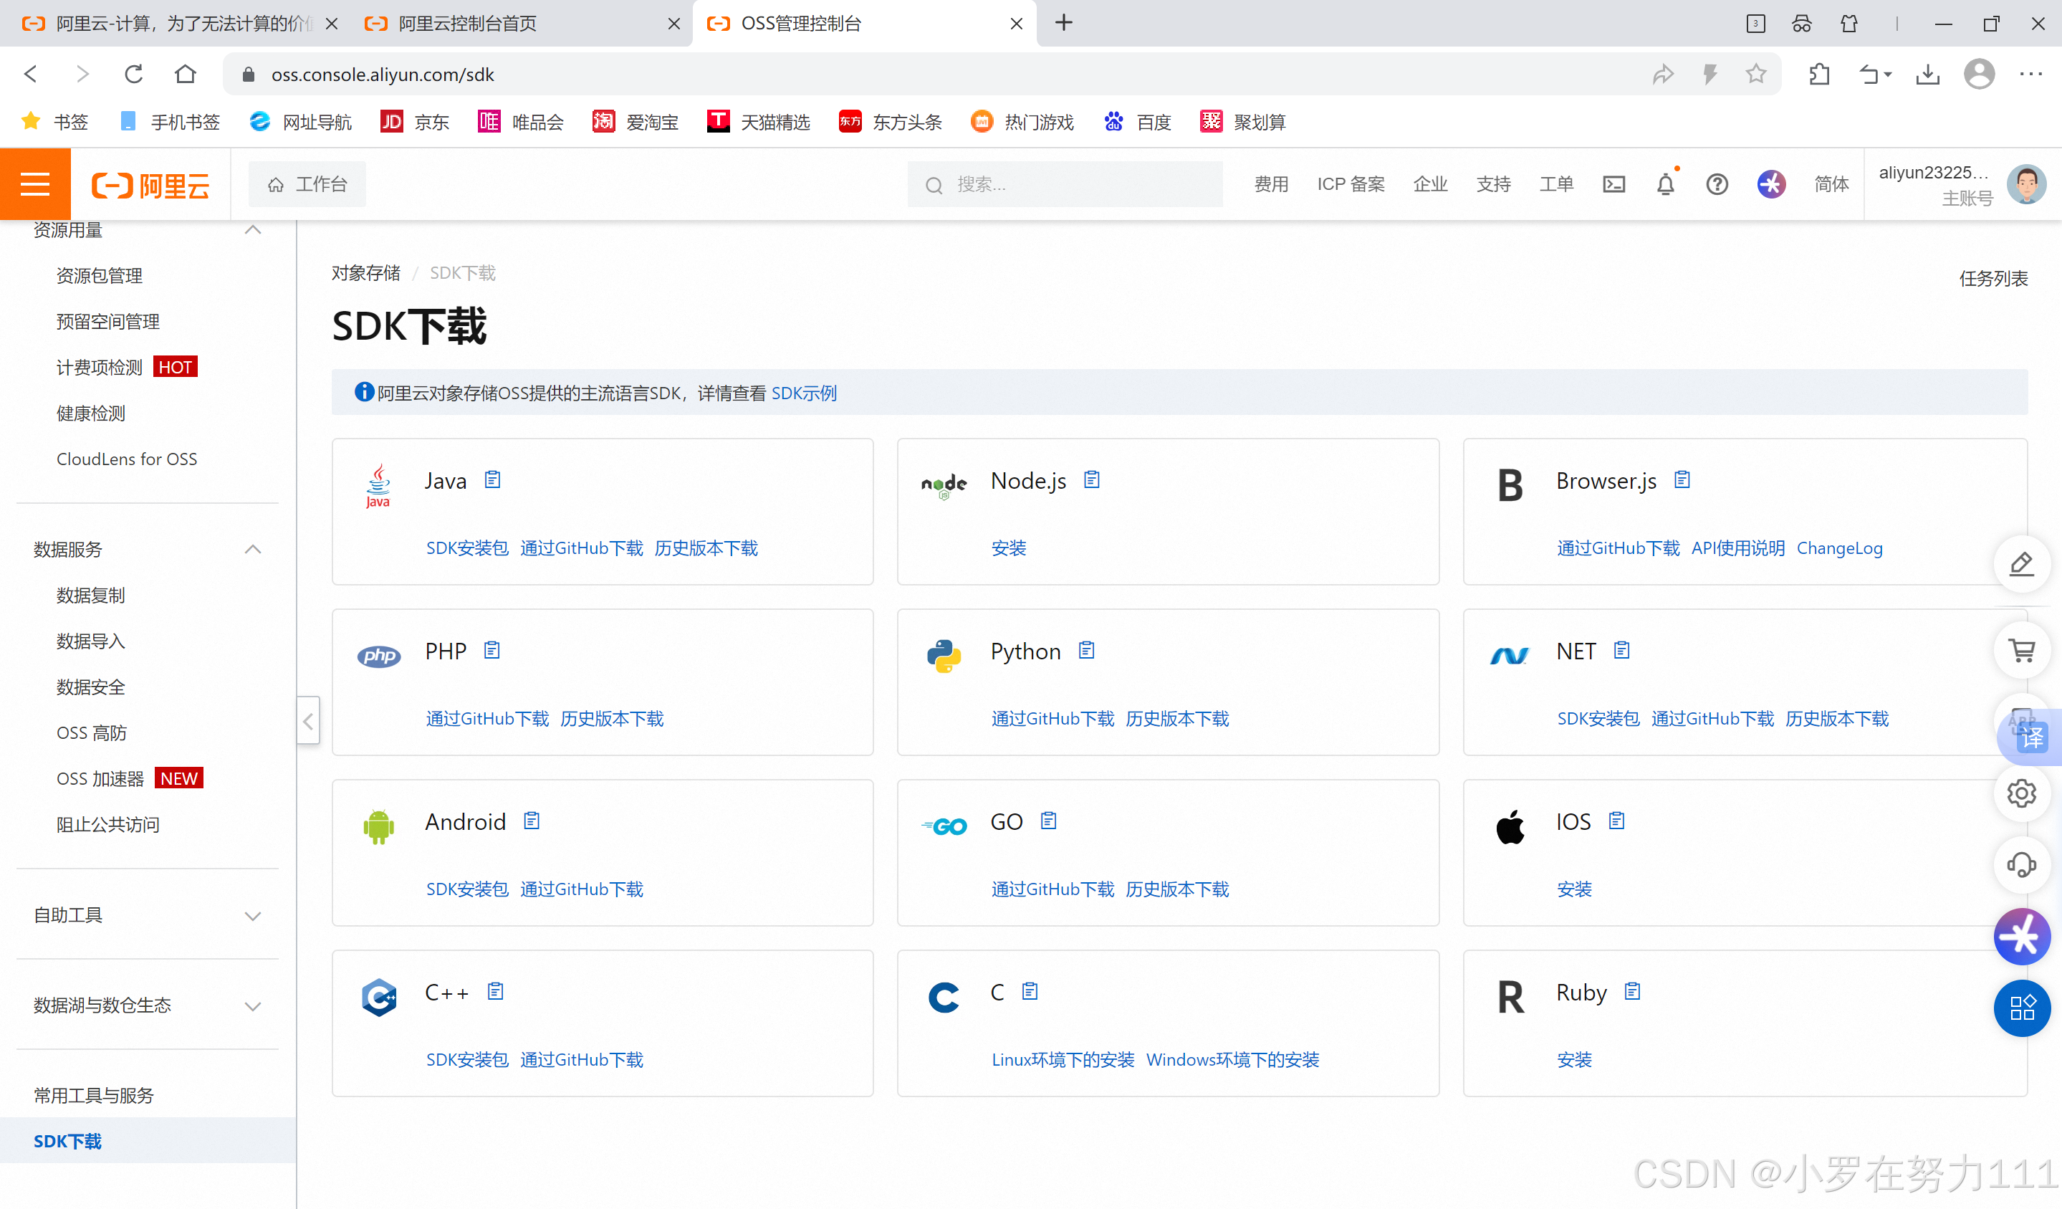The height and width of the screenshot is (1209, 2062).
Task: Select 数据复制 in the sidebar
Action: 91,595
